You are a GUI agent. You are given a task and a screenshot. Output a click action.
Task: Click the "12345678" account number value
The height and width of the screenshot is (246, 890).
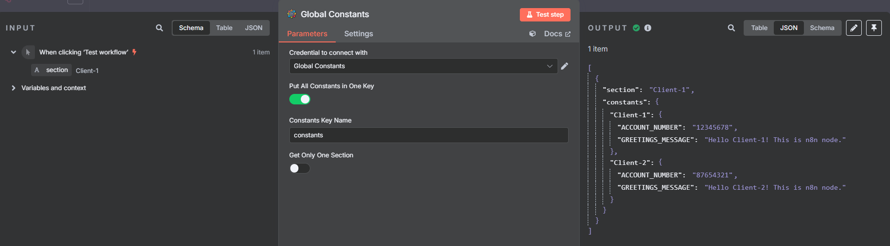[713, 127]
